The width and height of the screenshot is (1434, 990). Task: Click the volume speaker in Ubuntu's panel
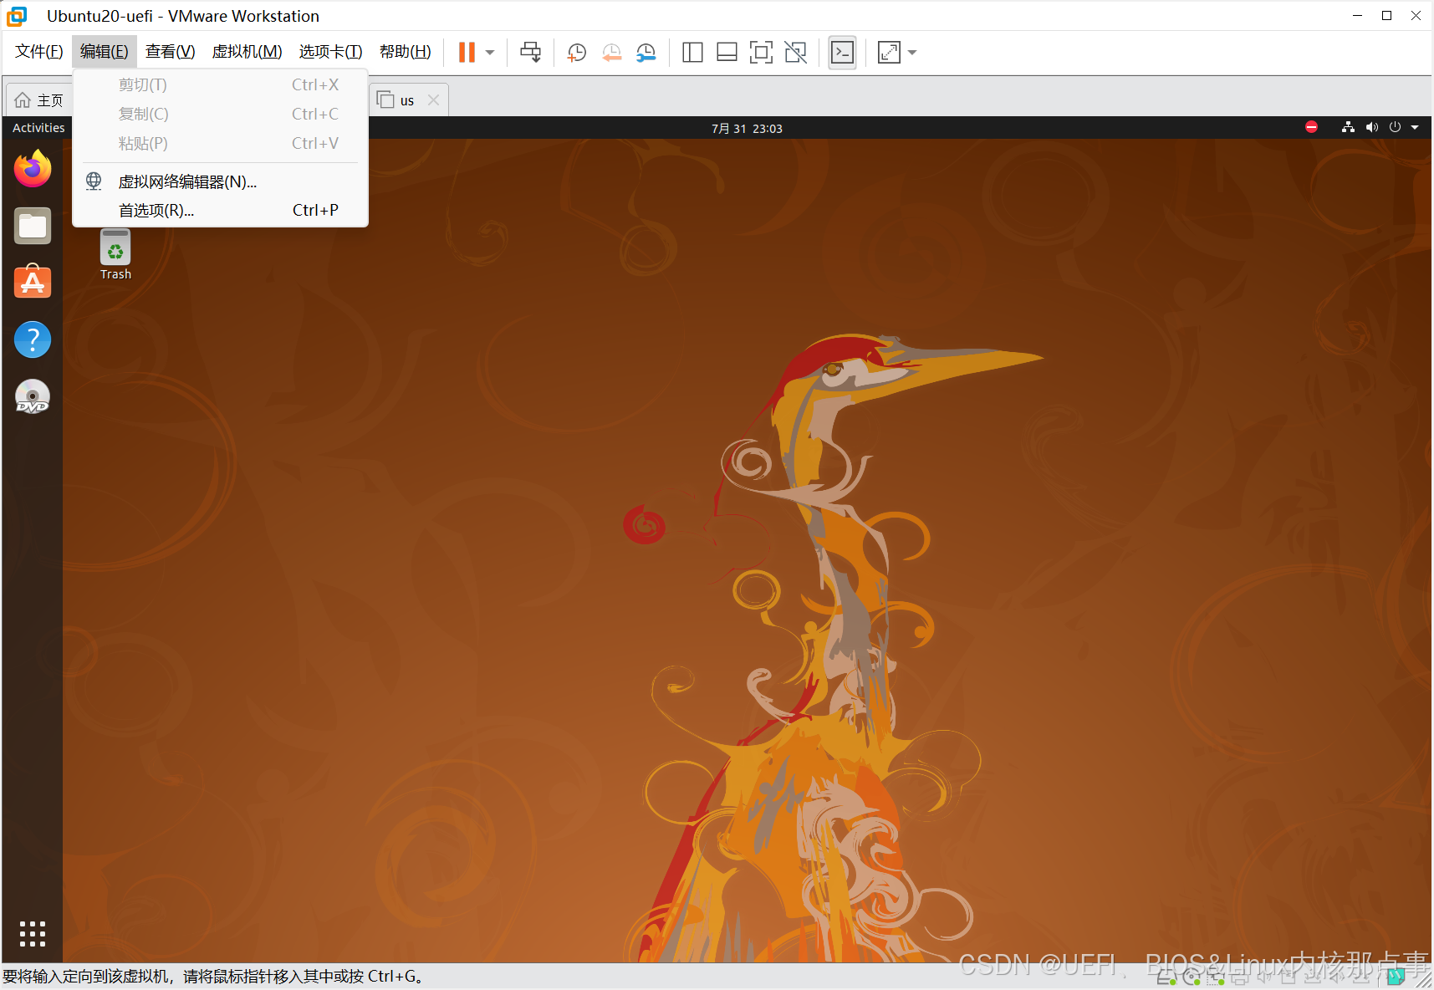click(x=1371, y=127)
